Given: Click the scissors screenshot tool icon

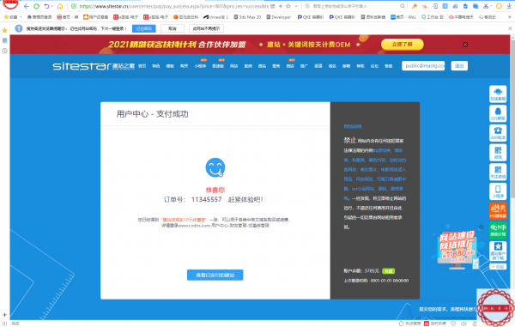Looking at the screenshot, I should click(486, 6).
